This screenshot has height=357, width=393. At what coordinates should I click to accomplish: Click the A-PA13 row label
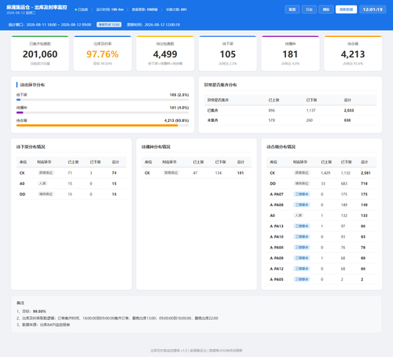pyautogui.click(x=277, y=226)
